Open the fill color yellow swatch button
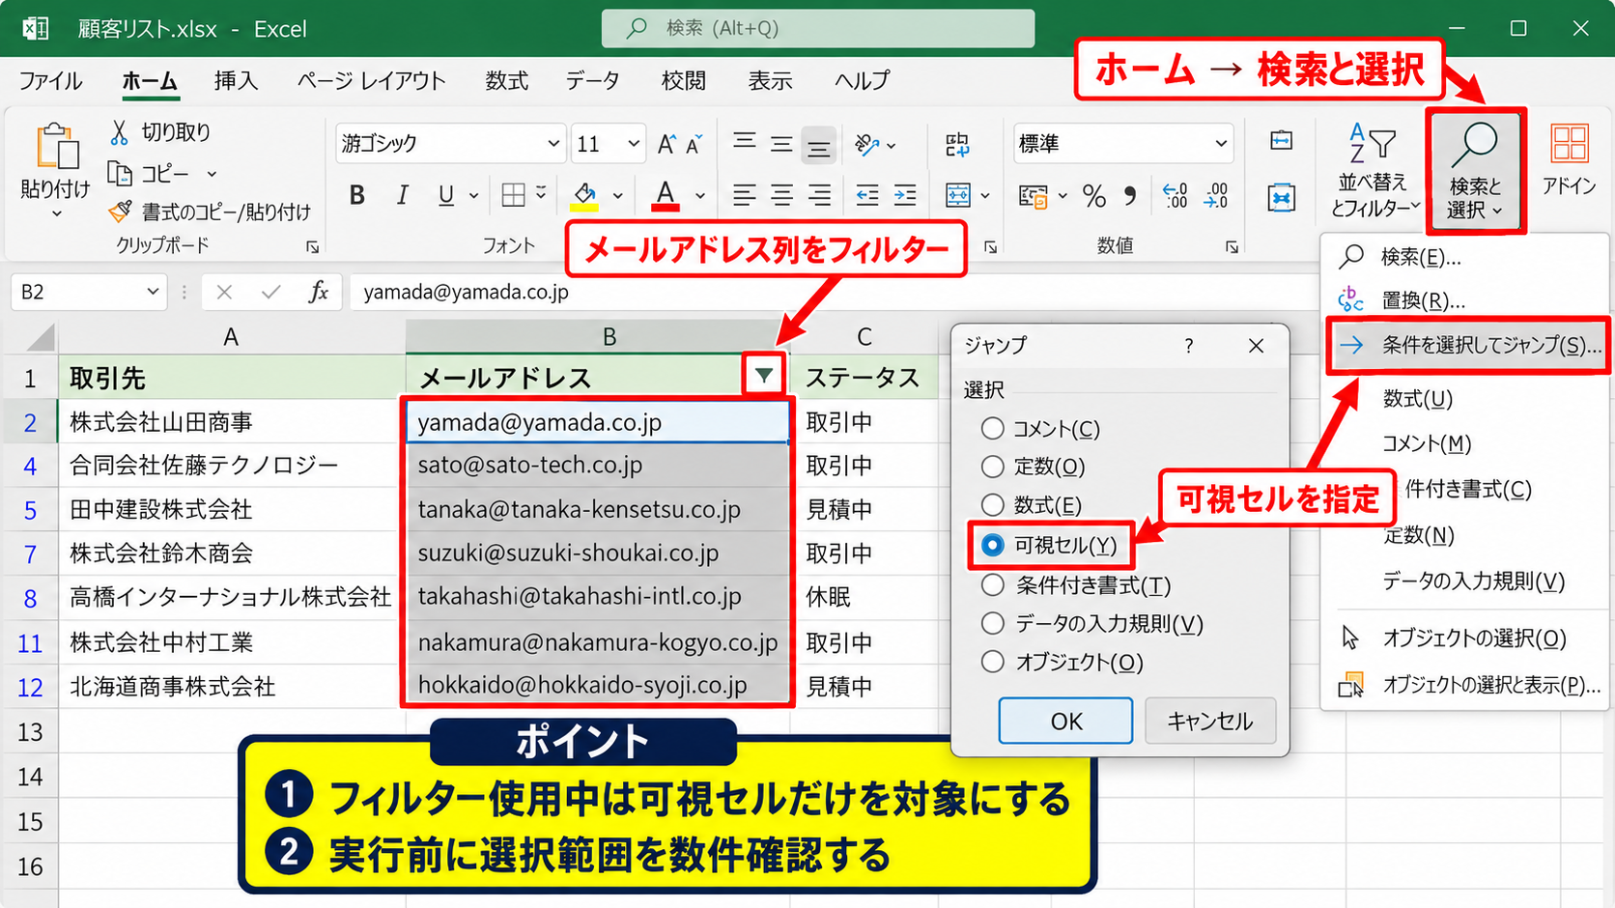This screenshot has width=1615, height=908. [x=585, y=196]
